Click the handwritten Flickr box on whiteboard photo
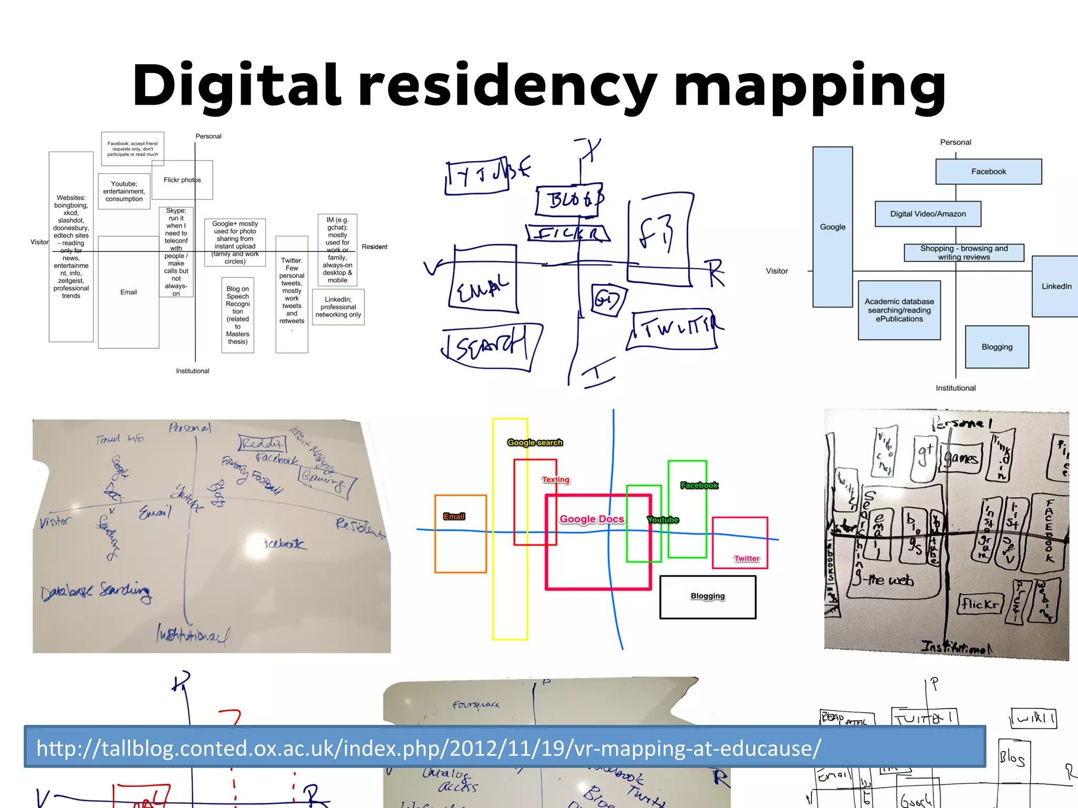Viewport: 1078px width, 808px height. [980, 604]
